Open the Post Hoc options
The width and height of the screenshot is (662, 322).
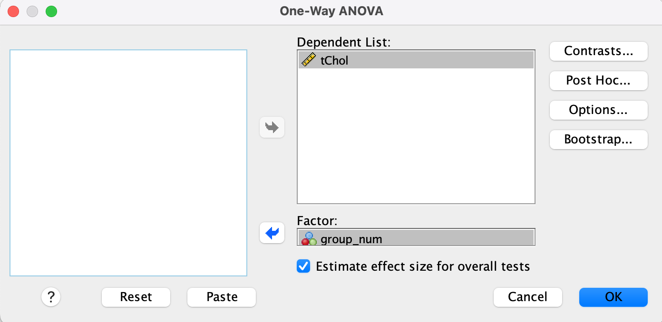click(598, 81)
